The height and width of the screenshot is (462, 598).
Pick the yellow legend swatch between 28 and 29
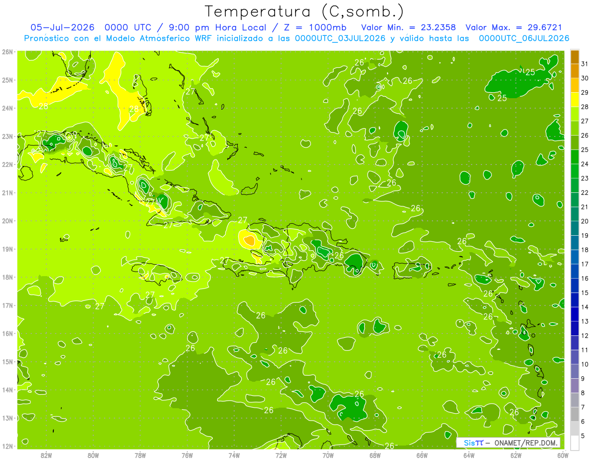tap(575, 100)
